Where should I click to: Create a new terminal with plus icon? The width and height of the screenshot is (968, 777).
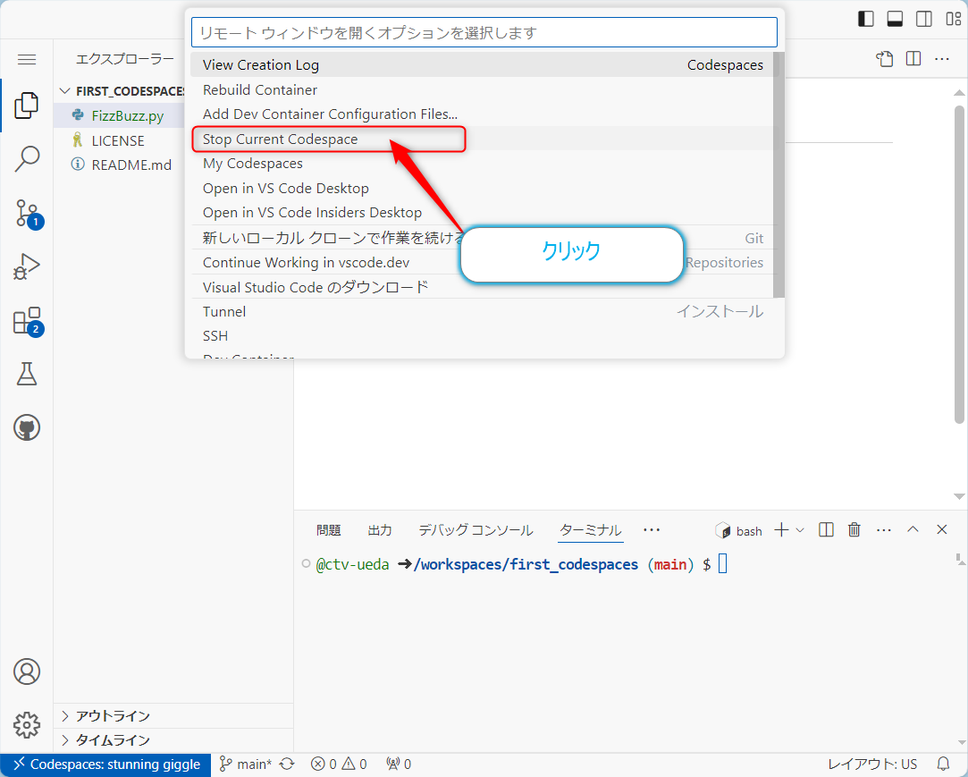pos(781,530)
